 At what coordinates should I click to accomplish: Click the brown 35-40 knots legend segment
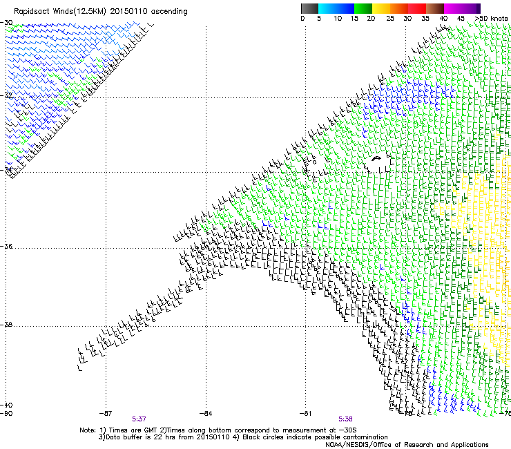point(435,8)
